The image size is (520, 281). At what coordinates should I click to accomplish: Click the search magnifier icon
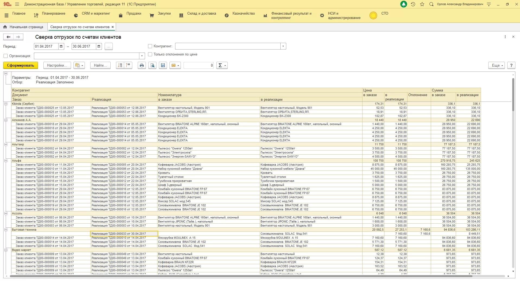click(x=431, y=4)
